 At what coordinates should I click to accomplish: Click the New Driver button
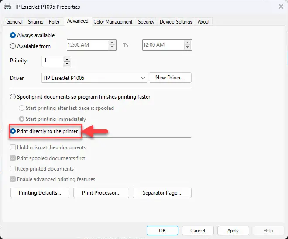[170, 78]
